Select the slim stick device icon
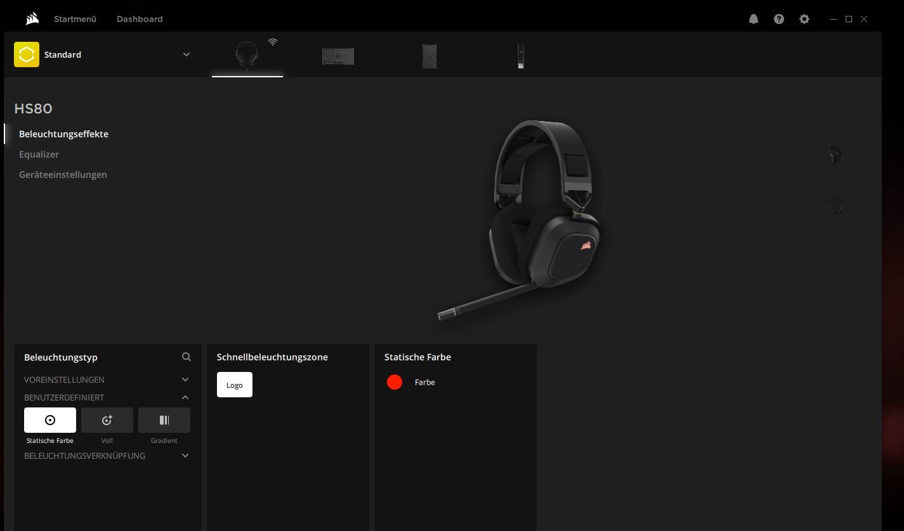The width and height of the screenshot is (904, 531). point(521,56)
